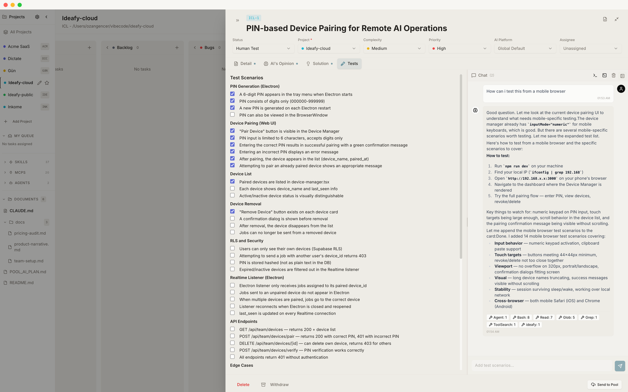
Task: Open the Priority dropdown showing High
Action: click(x=459, y=48)
